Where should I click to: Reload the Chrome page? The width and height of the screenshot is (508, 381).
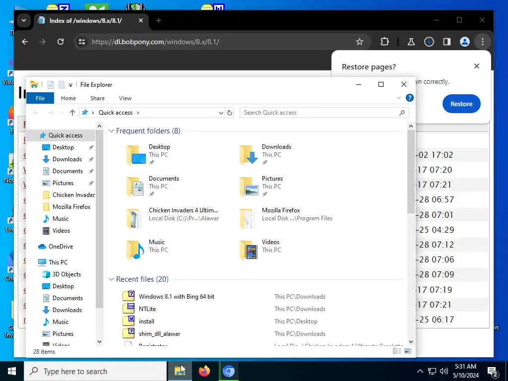pyautogui.click(x=60, y=42)
